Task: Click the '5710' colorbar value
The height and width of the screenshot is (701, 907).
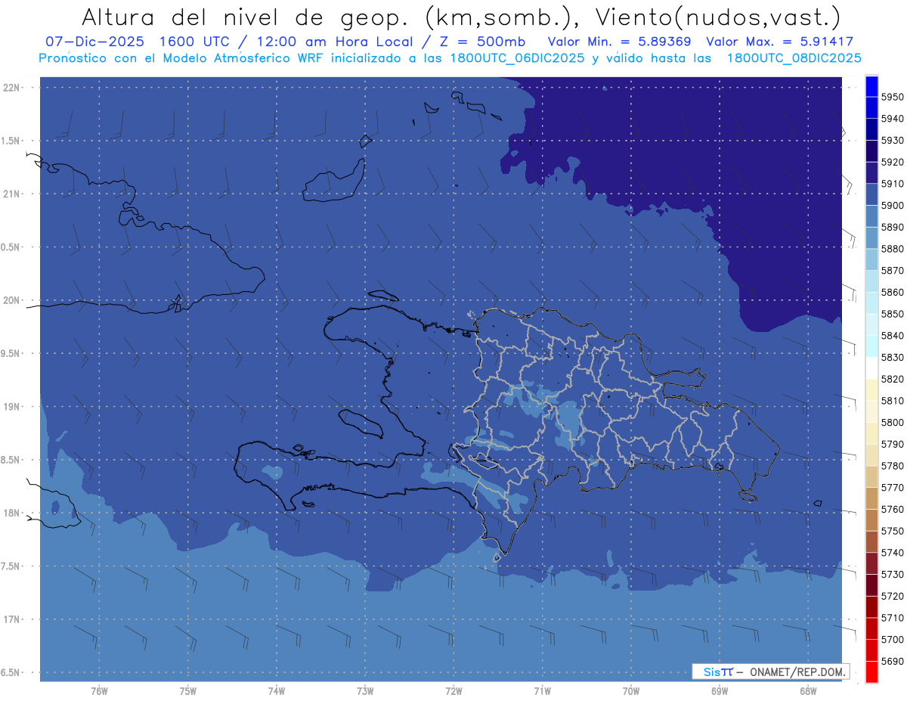Action: pyautogui.click(x=891, y=618)
